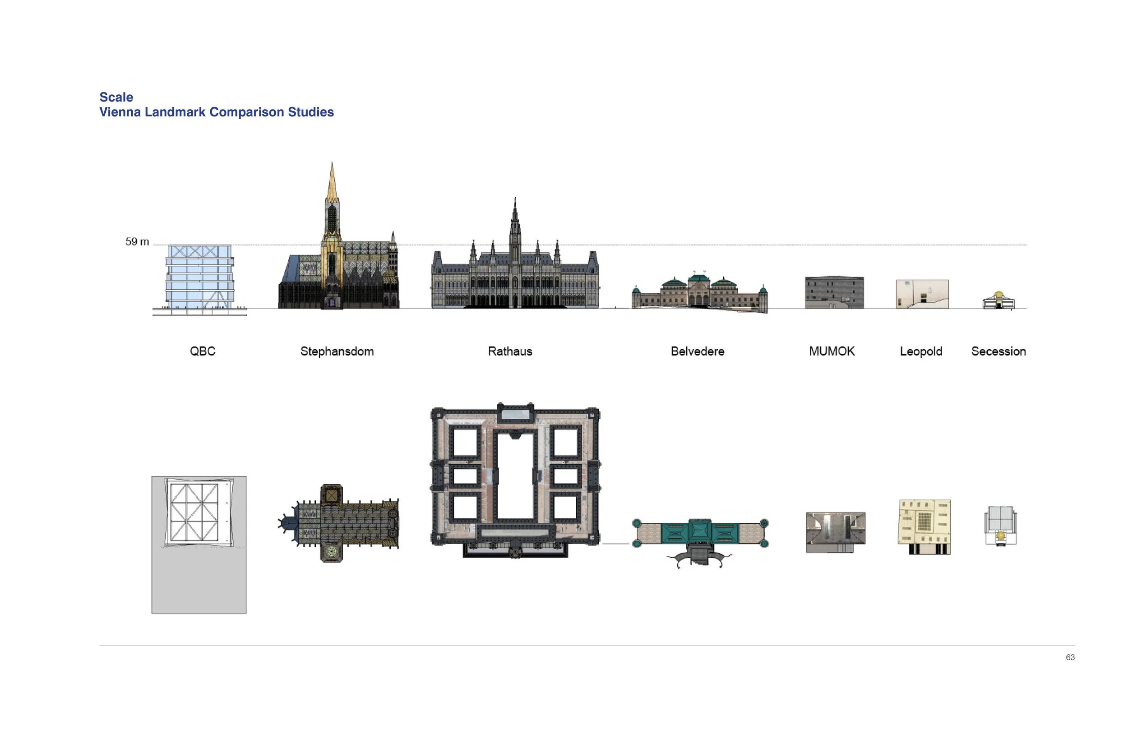Click the Secession plan view

point(1000,525)
